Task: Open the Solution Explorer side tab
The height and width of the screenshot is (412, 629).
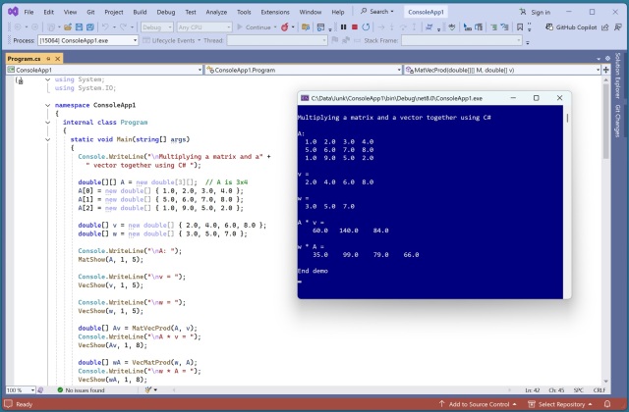Action: (x=618, y=77)
